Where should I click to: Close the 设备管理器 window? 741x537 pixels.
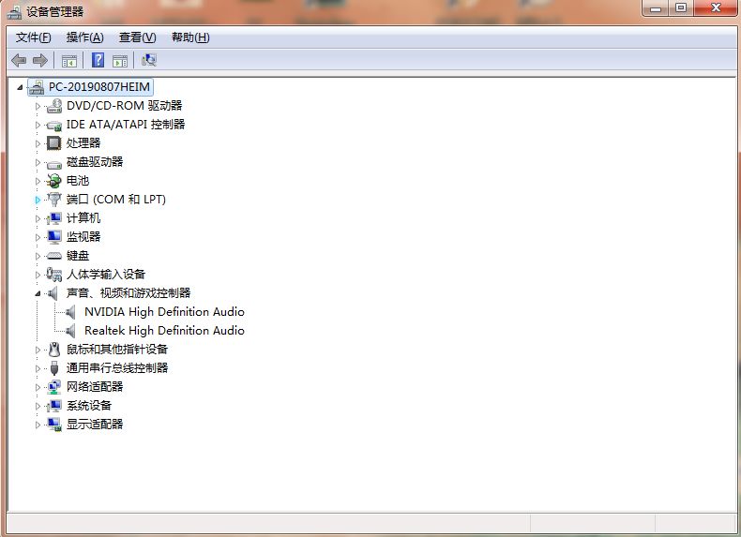[716, 8]
